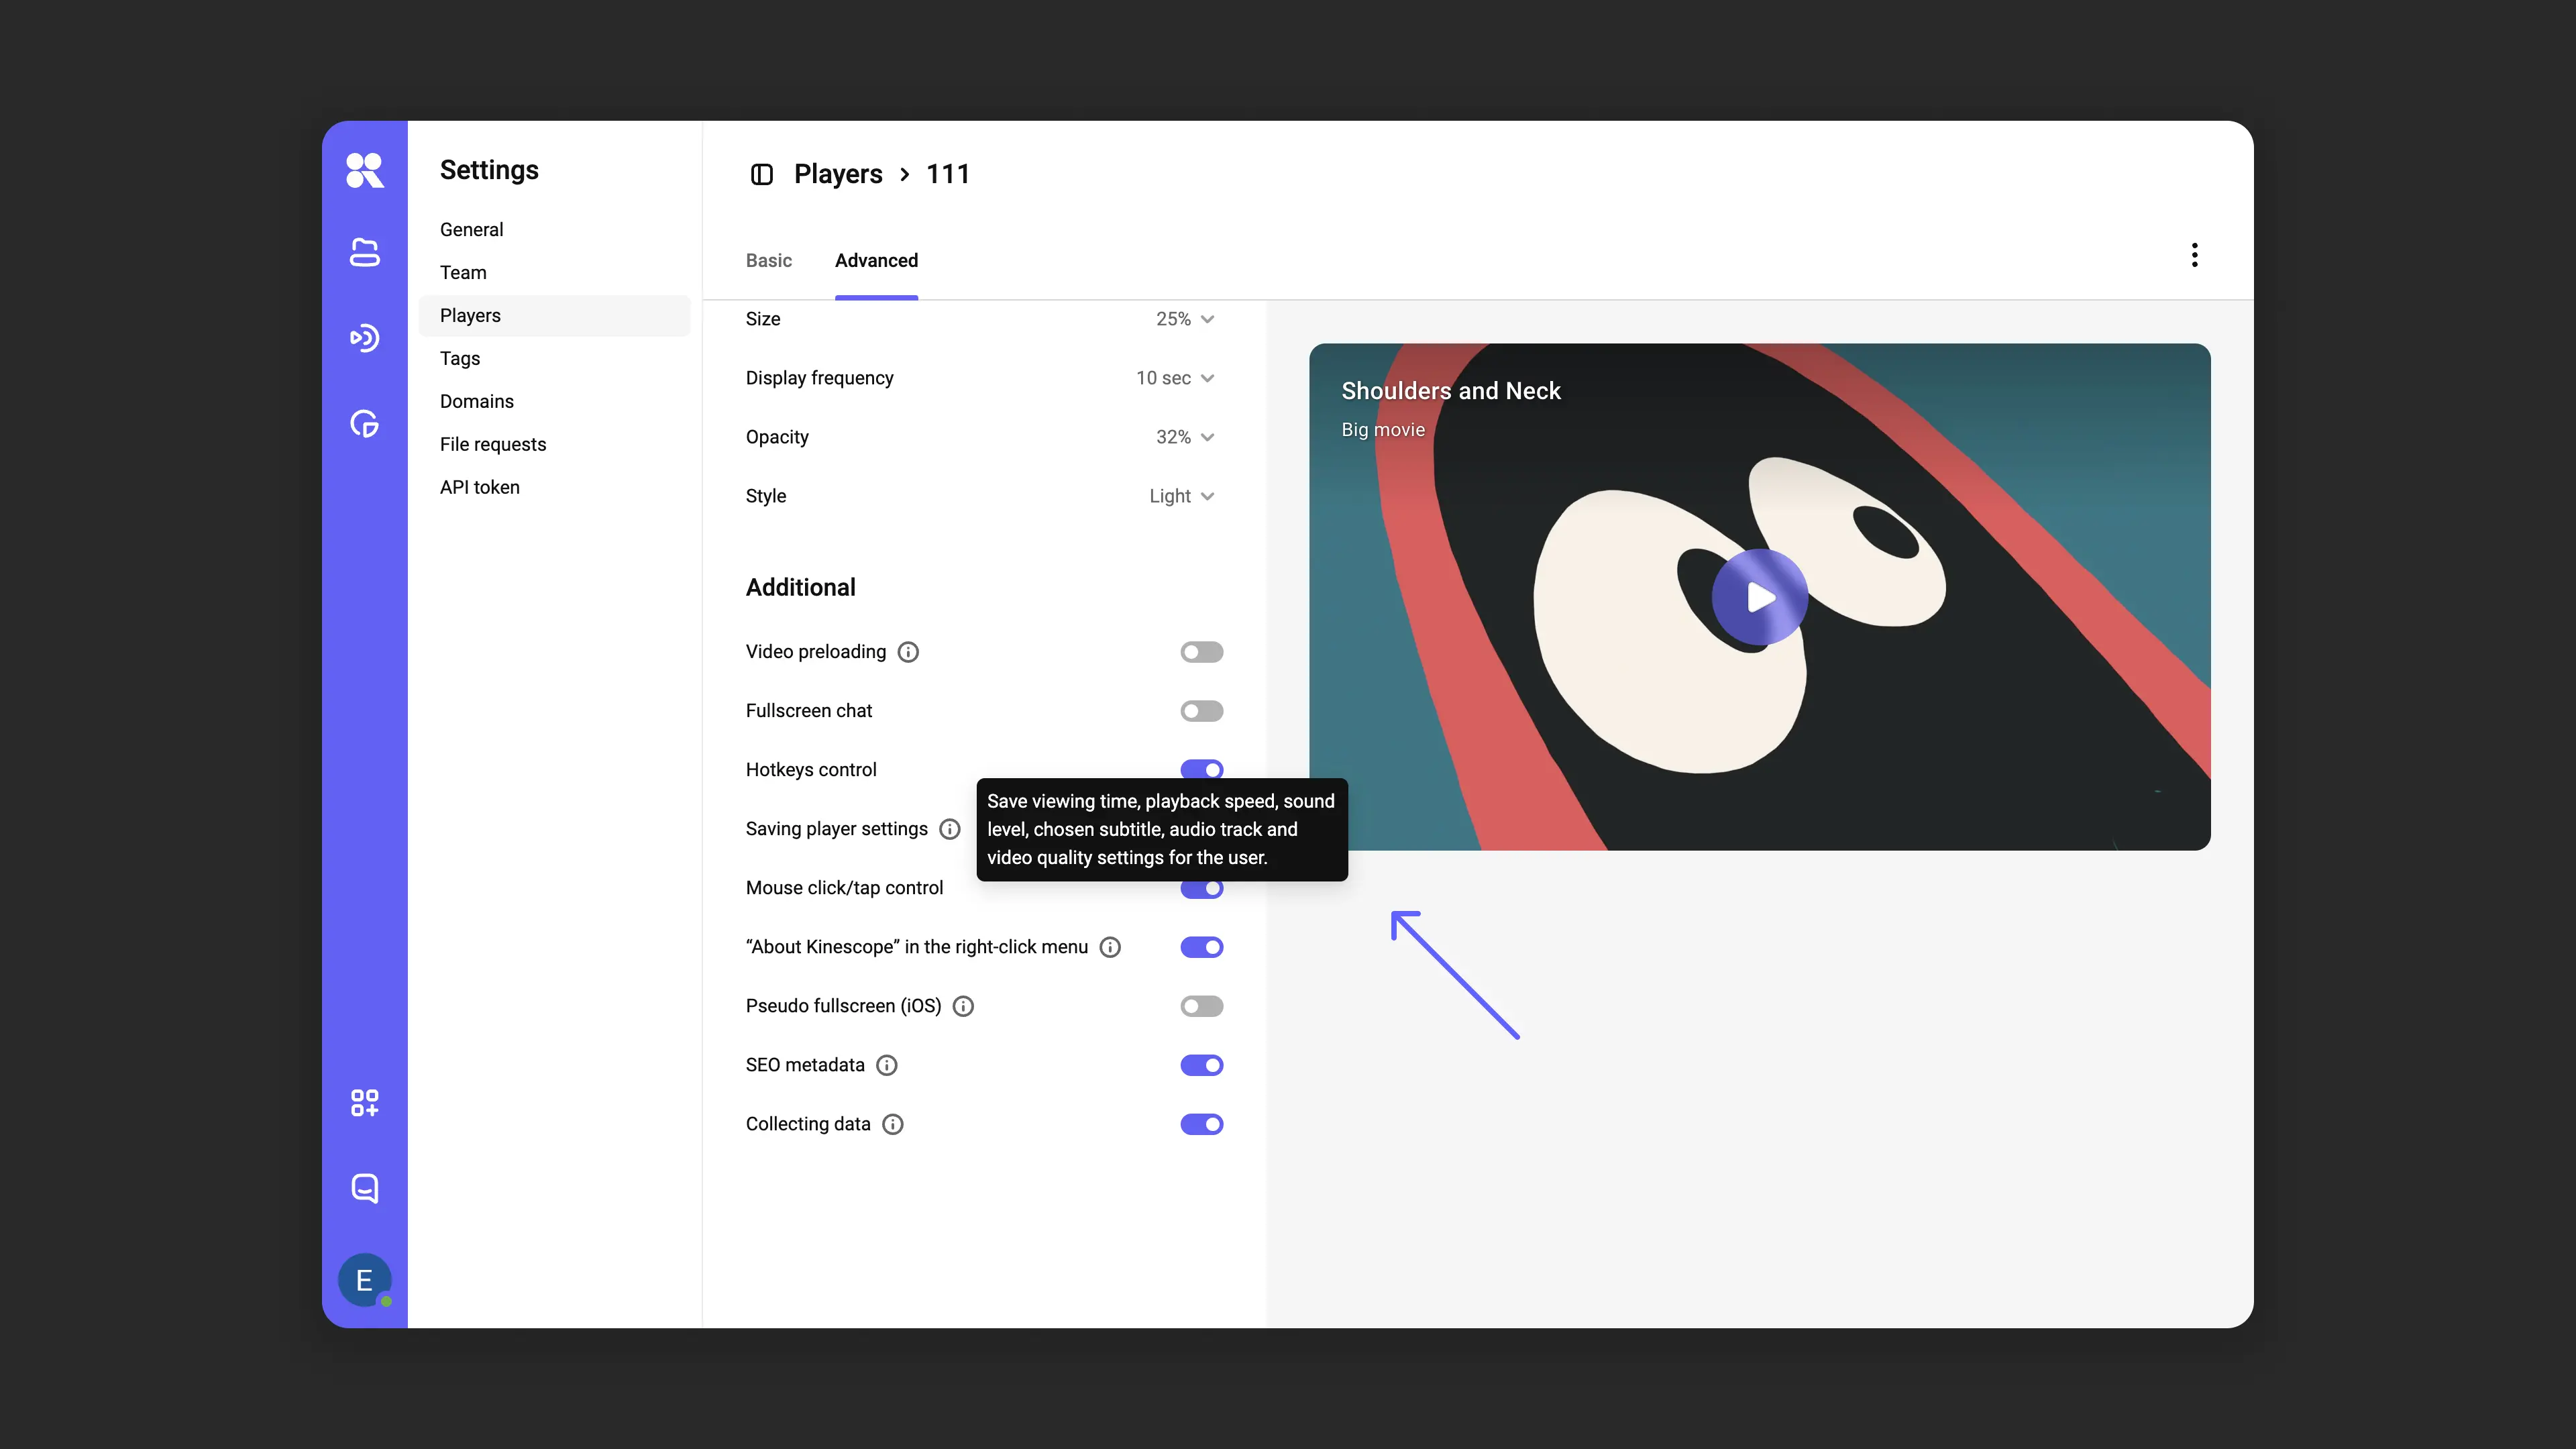Enable the Fullscreen chat toggle
This screenshot has width=2576, height=1449.
(x=1201, y=711)
